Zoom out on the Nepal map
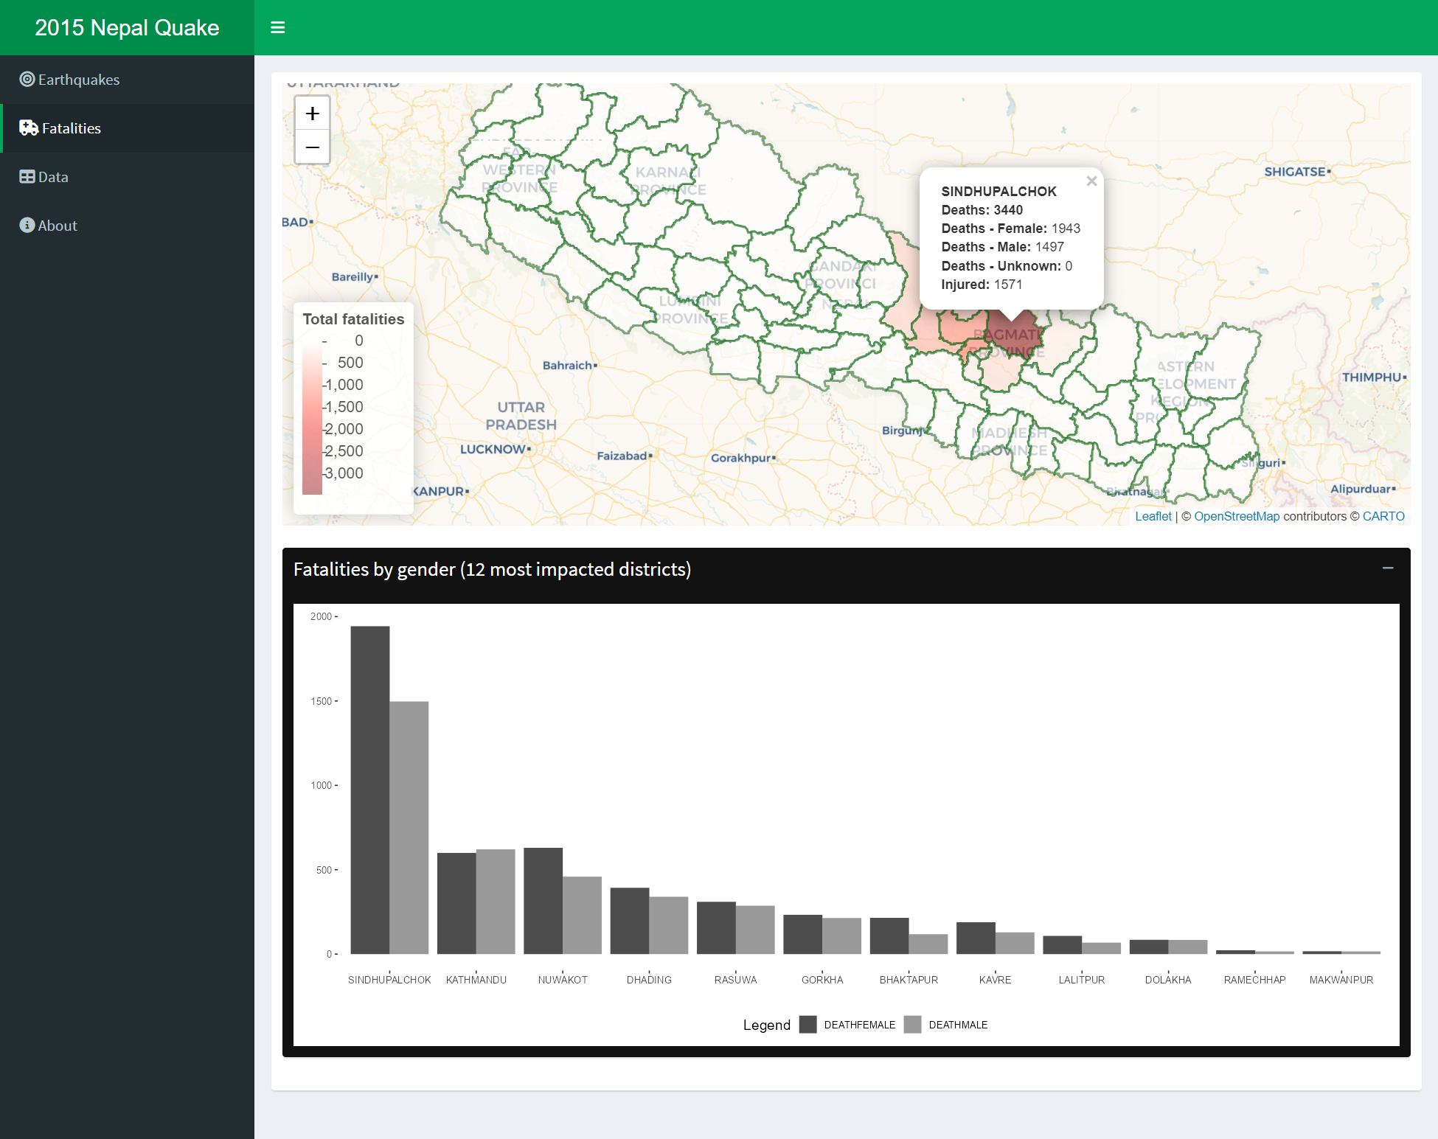Screen dimensions: 1438x1139 point(312,147)
